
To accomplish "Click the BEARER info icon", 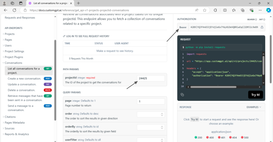I will pos(256,20).
